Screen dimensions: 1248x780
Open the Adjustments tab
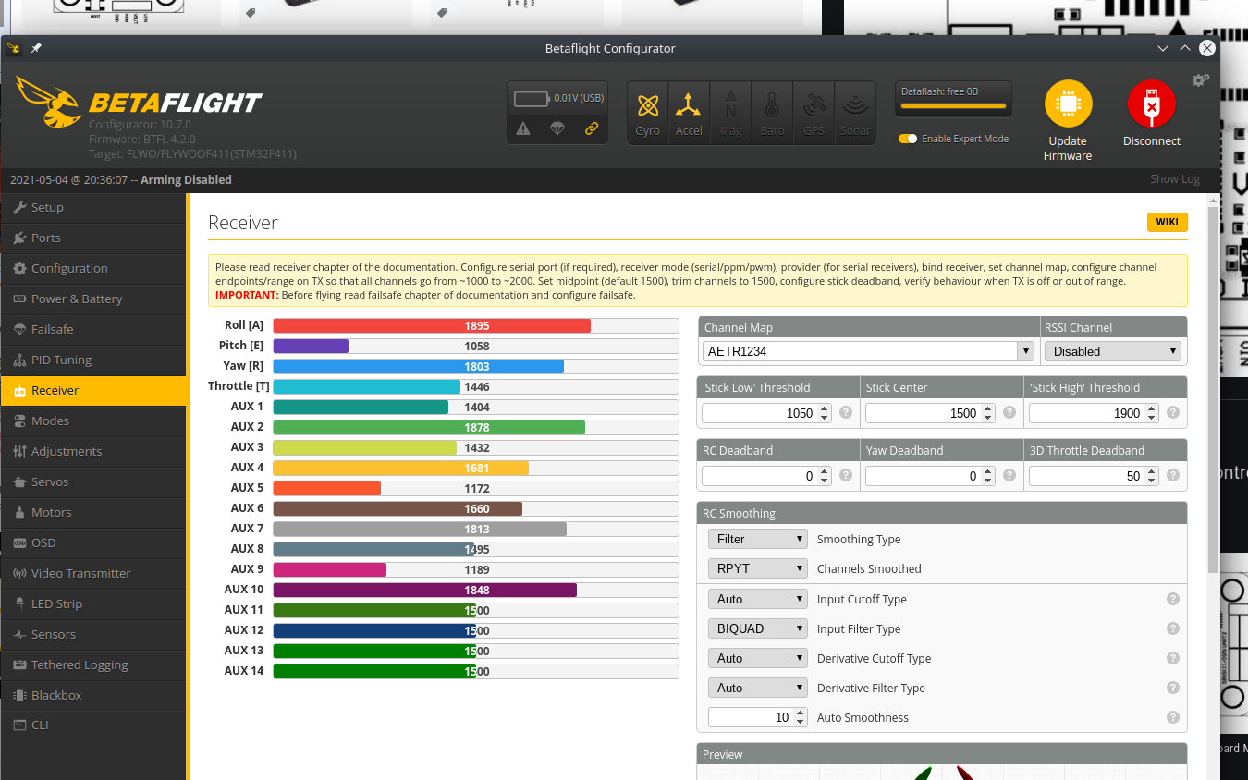click(x=93, y=452)
